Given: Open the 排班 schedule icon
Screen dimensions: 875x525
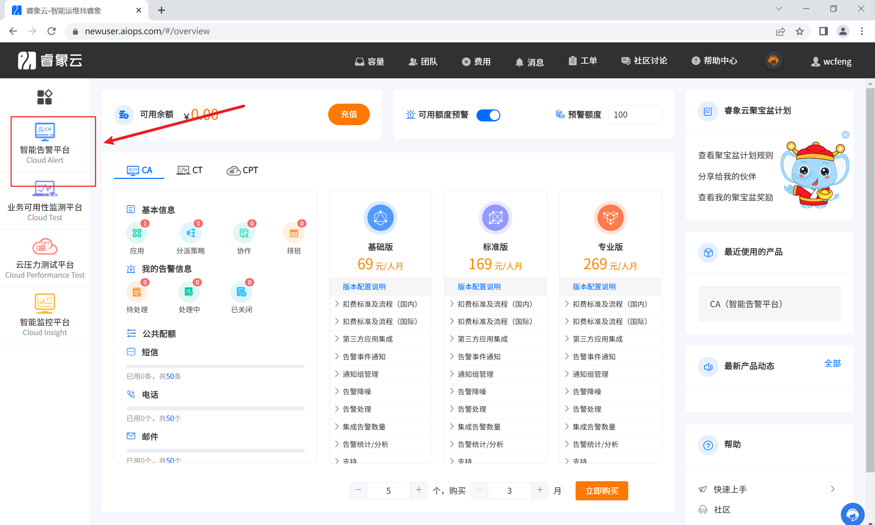Looking at the screenshot, I should tap(294, 233).
